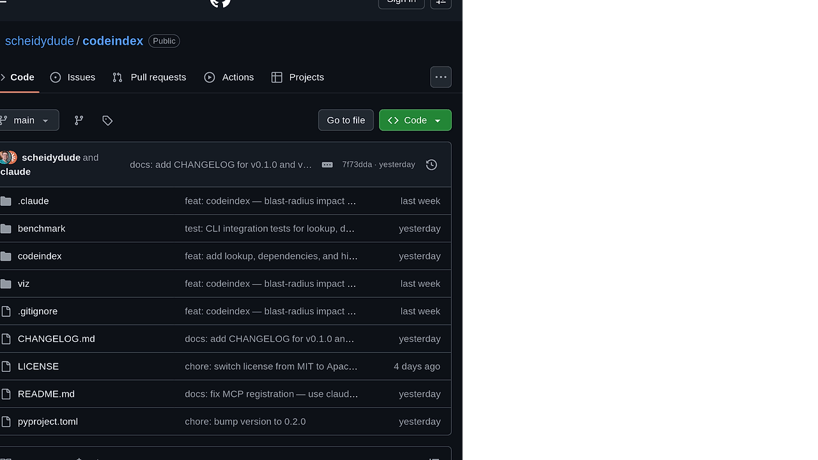Open the benchmark folder
The width and height of the screenshot is (818, 460).
point(42,229)
